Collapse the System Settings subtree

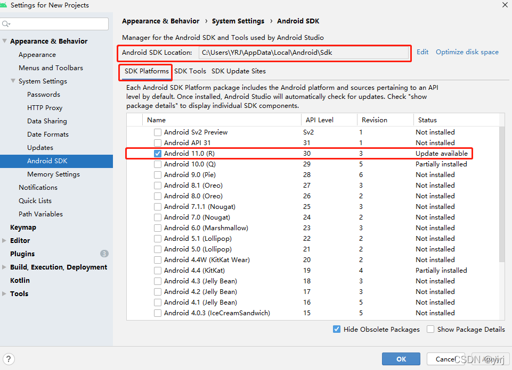(x=13, y=81)
